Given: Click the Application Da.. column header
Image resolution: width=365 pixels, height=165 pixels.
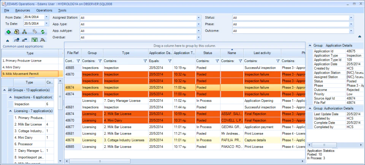Looking at the screenshot, I should [x=160, y=53].
